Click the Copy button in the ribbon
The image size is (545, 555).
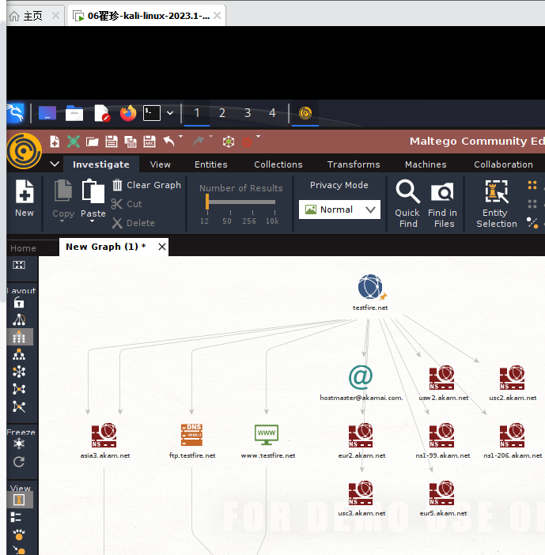(63, 198)
